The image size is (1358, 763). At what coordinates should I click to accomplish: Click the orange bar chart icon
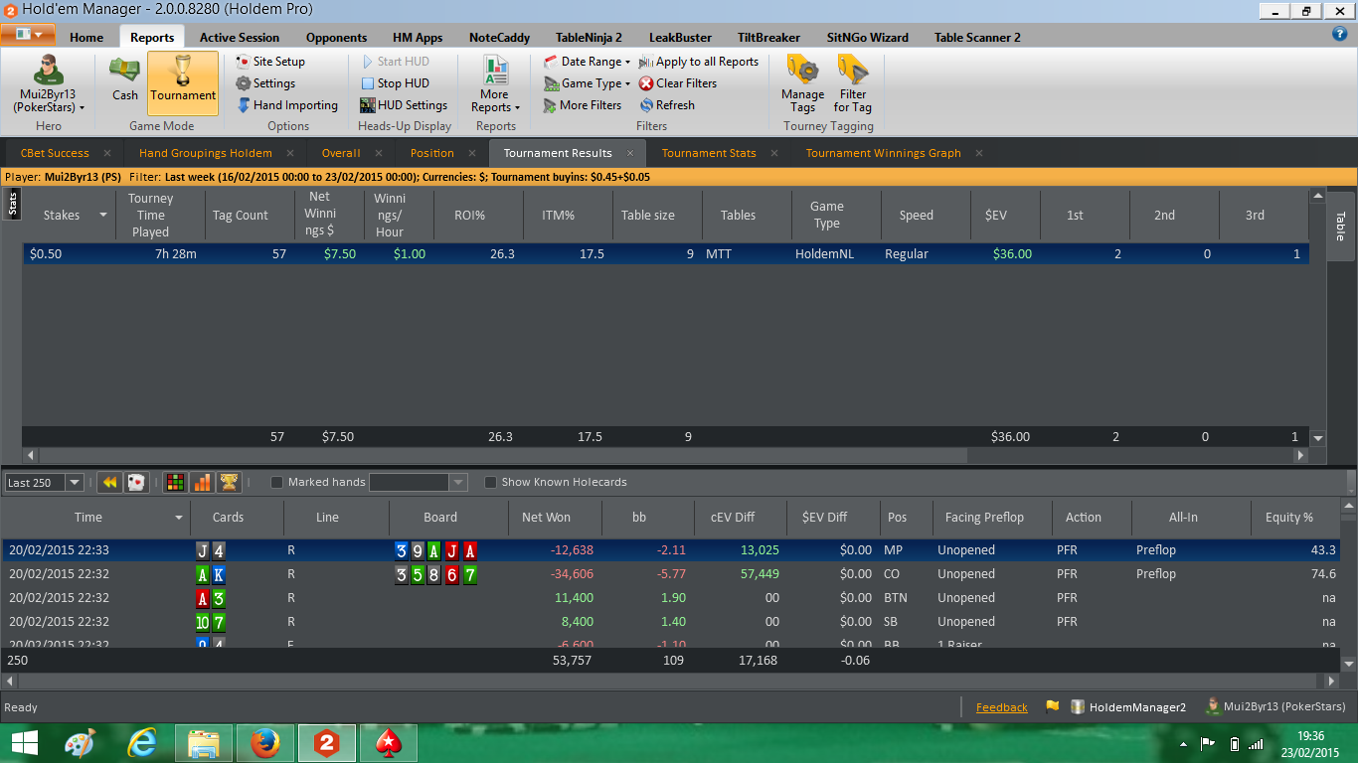click(x=202, y=482)
